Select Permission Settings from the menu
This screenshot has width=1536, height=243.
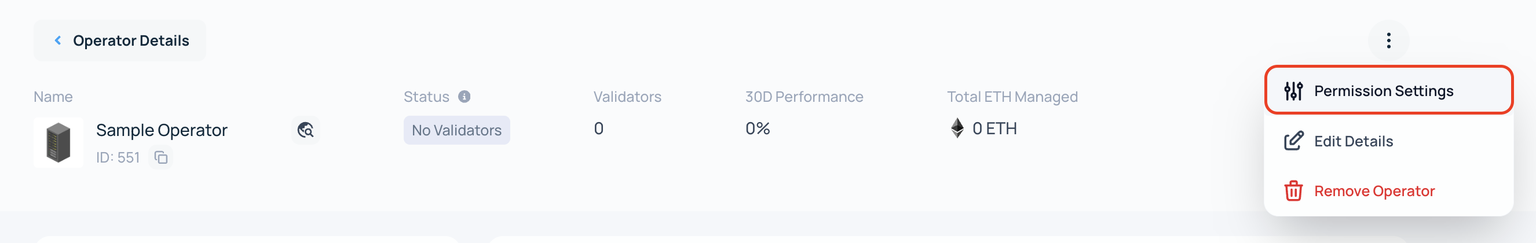point(1383,91)
